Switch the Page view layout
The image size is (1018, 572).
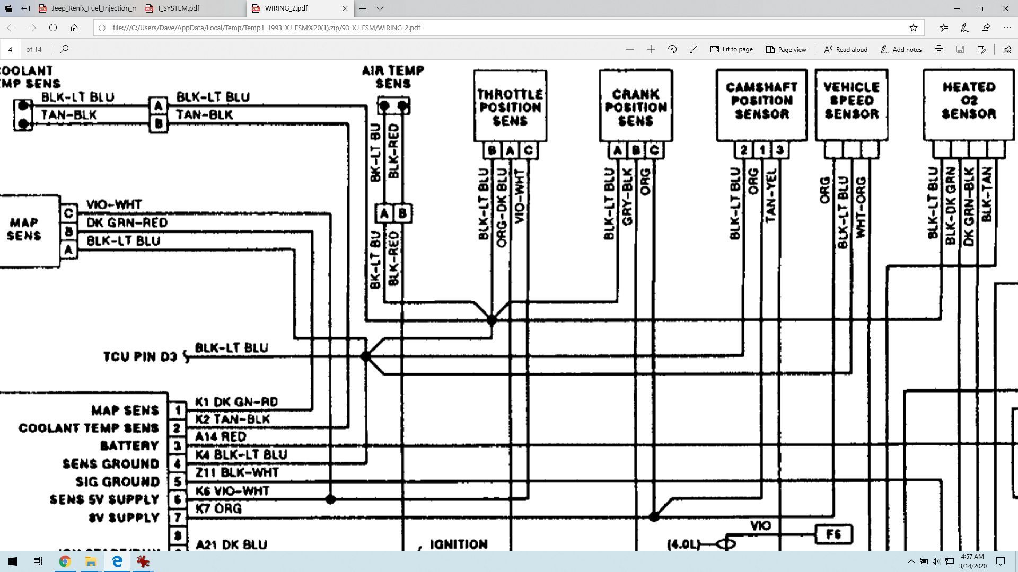click(786, 49)
